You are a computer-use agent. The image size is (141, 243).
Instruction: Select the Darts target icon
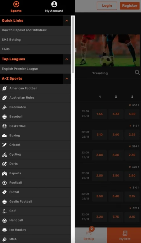point(4,164)
